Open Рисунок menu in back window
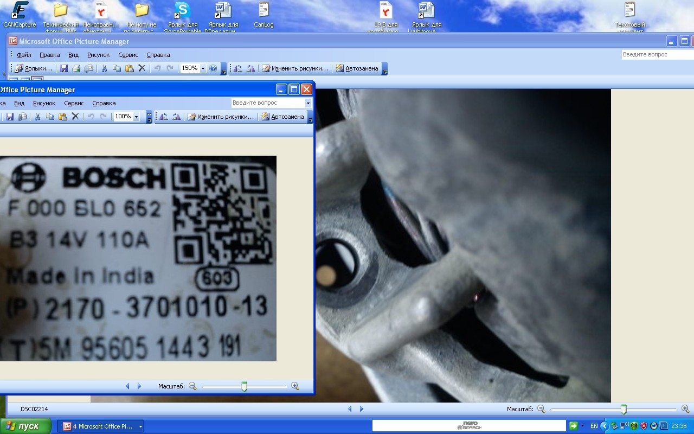Viewport: 694px width, 434px height. coord(99,55)
